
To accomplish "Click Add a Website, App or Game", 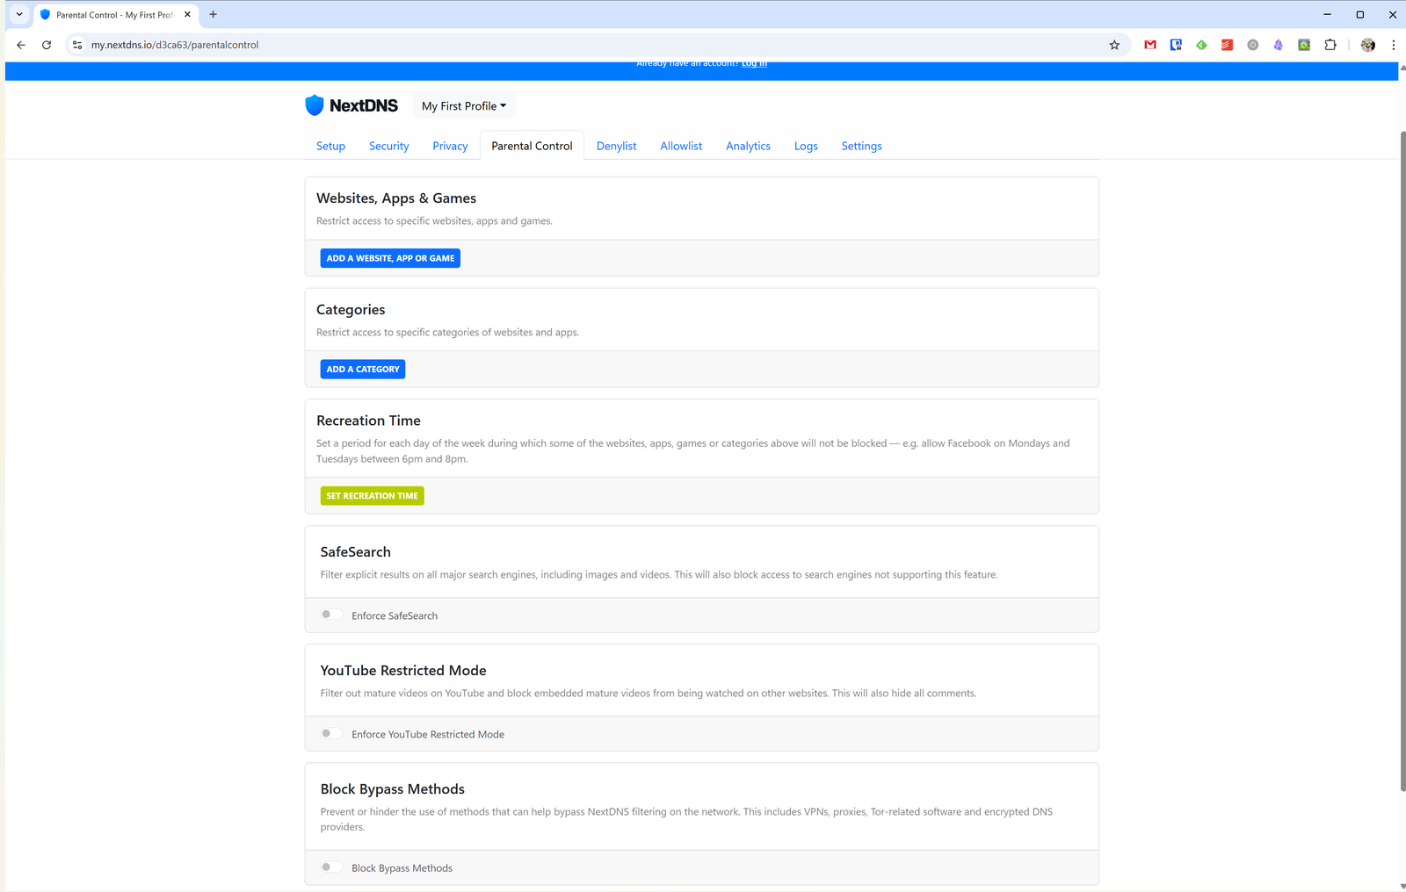I will coord(390,258).
